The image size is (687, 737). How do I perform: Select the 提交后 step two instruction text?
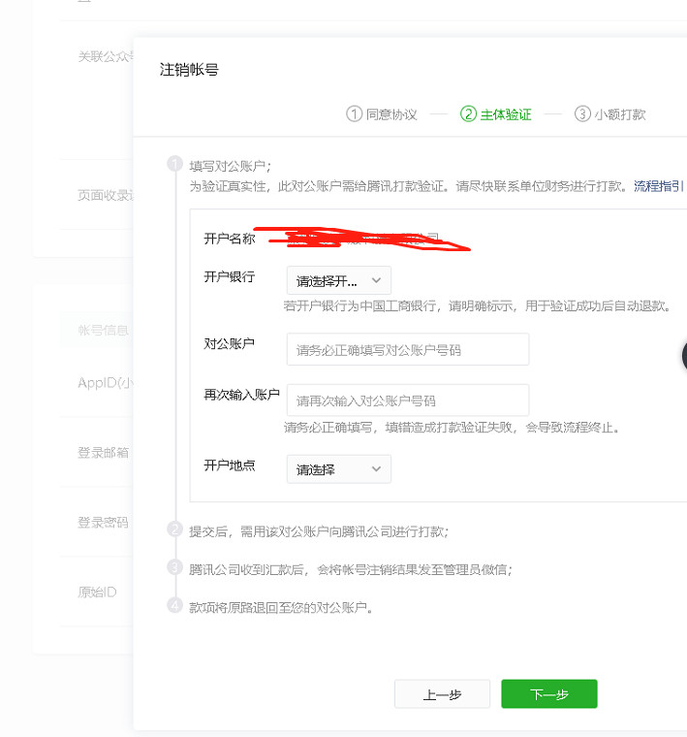click(319, 531)
